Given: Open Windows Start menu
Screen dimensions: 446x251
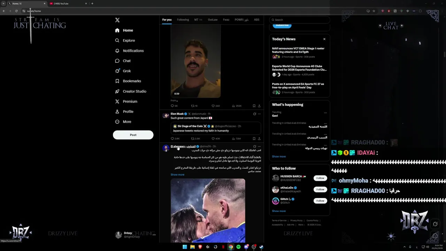Looking at the screenshot, I should click(x=185, y=247).
